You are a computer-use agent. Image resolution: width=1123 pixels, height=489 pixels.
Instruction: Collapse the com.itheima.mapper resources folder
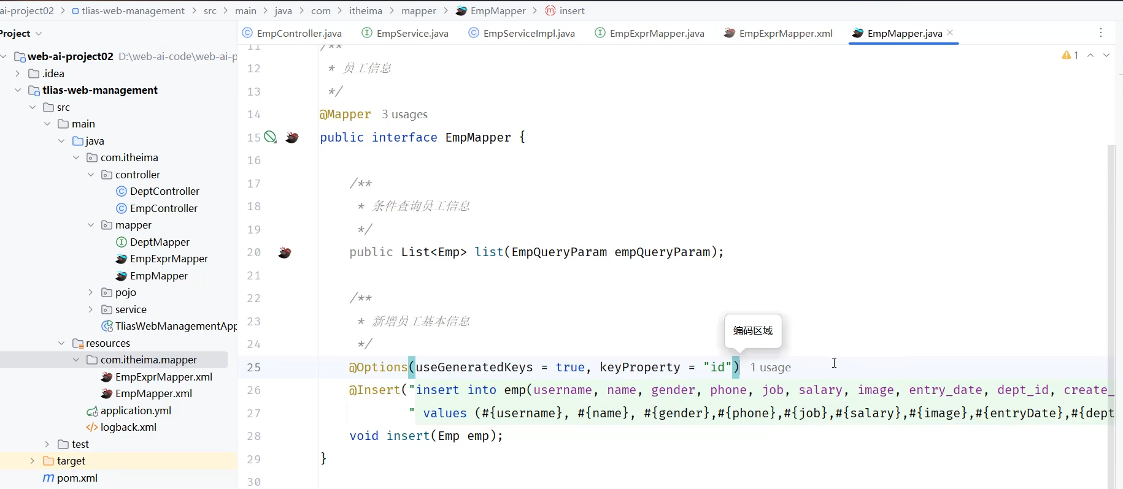tap(76, 360)
